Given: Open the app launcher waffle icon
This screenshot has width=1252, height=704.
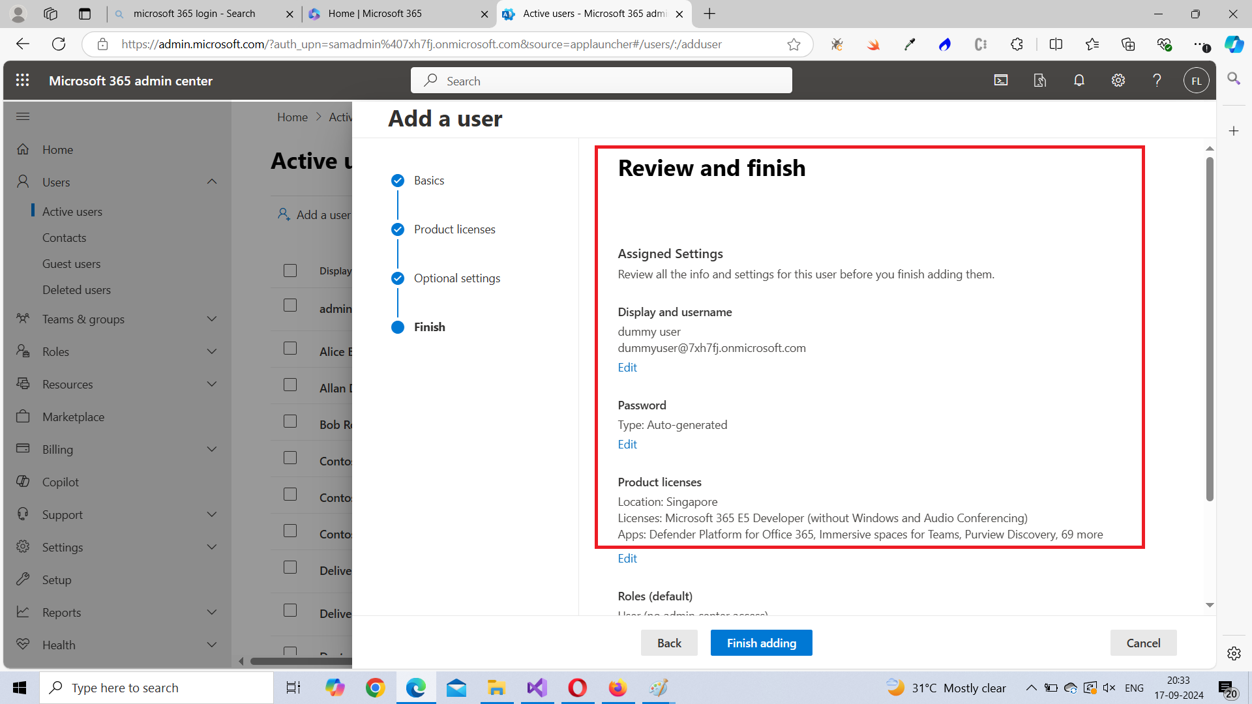Looking at the screenshot, I should click(22, 80).
